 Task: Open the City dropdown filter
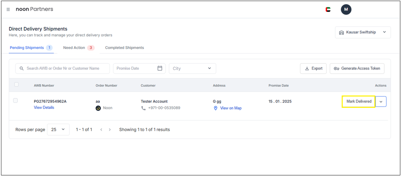click(x=192, y=69)
